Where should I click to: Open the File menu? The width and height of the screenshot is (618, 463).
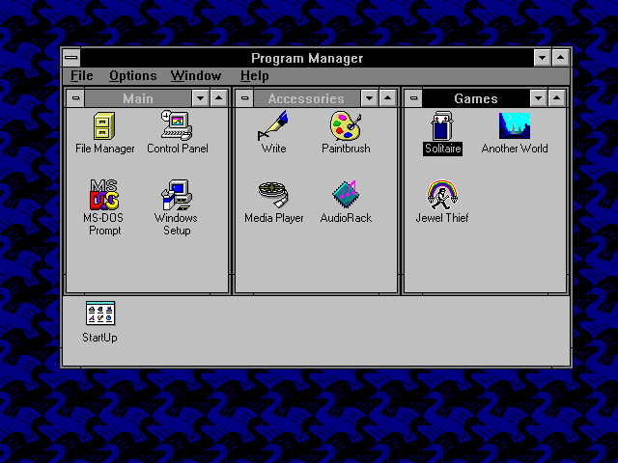click(81, 75)
